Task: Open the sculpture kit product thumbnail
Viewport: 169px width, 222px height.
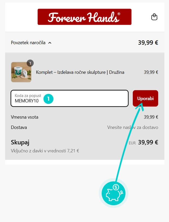Action: [x=21, y=72]
